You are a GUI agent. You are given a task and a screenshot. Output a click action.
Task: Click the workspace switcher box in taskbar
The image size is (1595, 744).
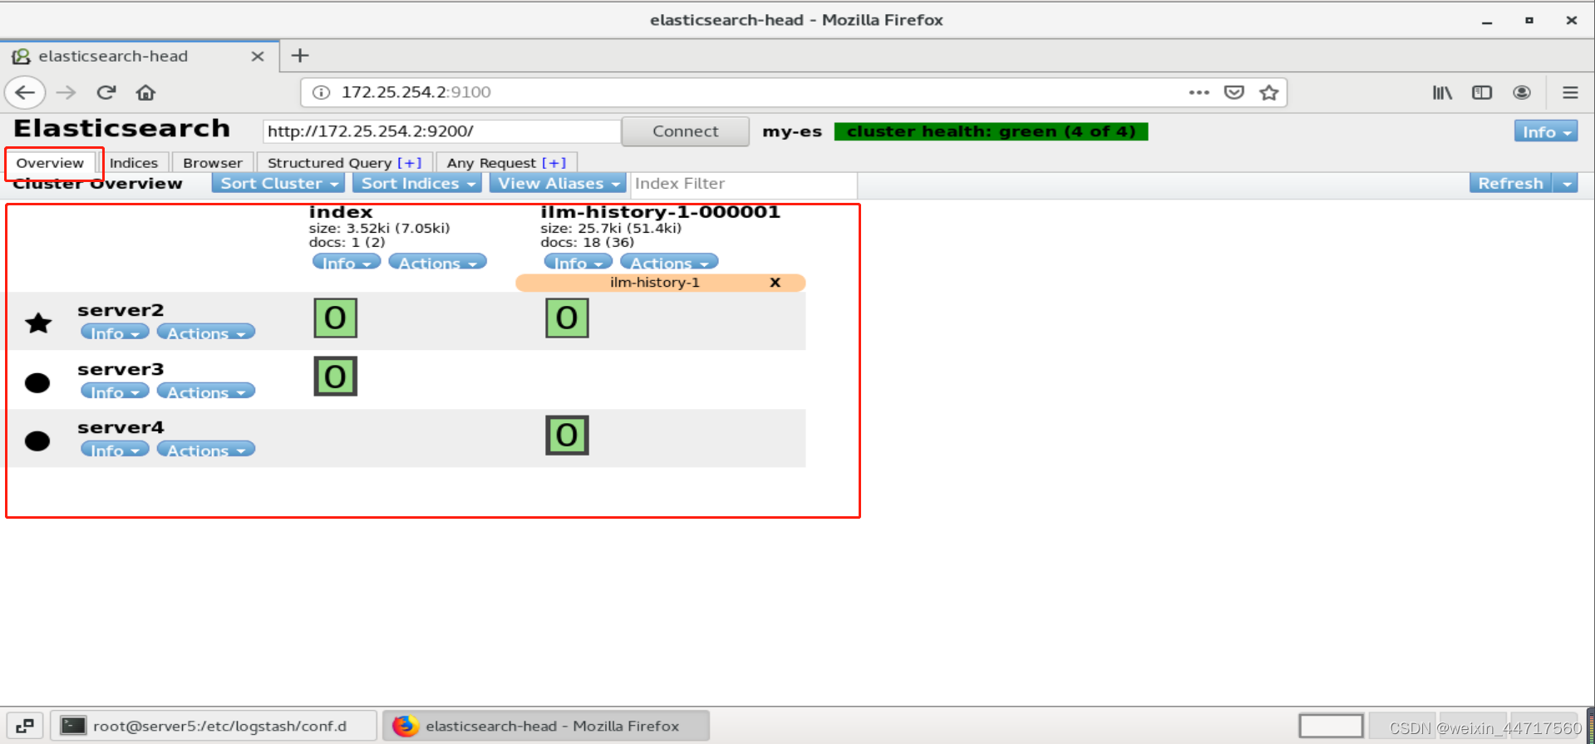1331,726
